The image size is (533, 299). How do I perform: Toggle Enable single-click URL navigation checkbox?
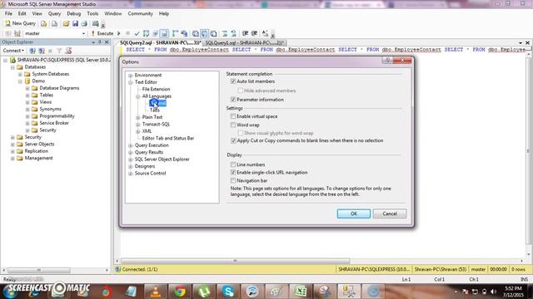[233, 173]
